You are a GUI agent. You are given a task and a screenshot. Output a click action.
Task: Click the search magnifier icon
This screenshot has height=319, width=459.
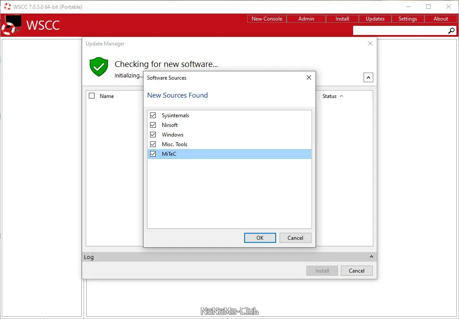pos(452,31)
